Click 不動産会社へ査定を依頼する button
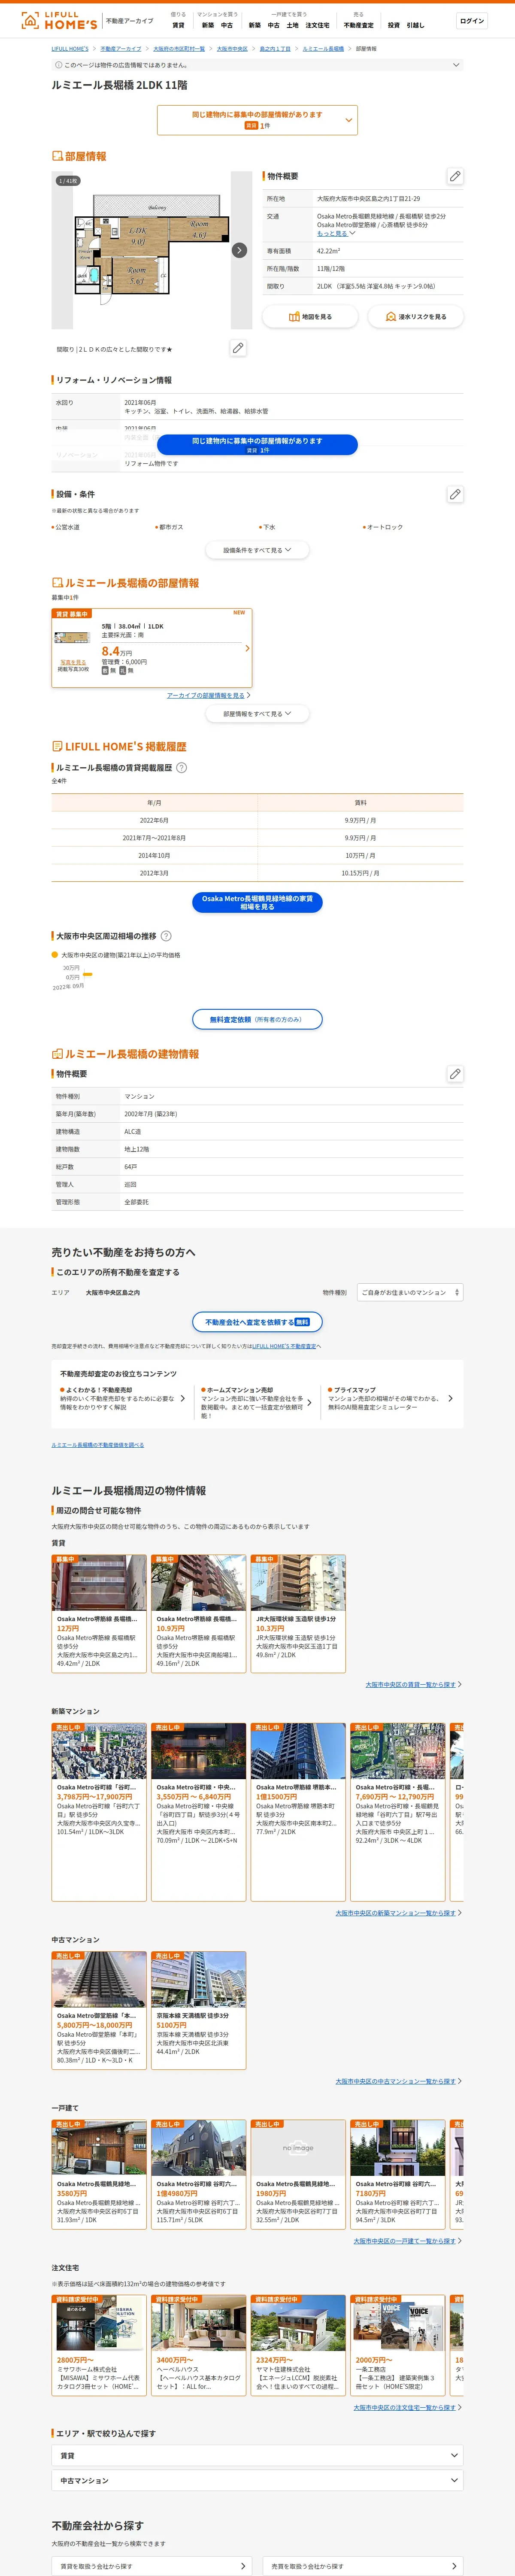Image resolution: width=515 pixels, height=2576 pixels. (x=257, y=1322)
